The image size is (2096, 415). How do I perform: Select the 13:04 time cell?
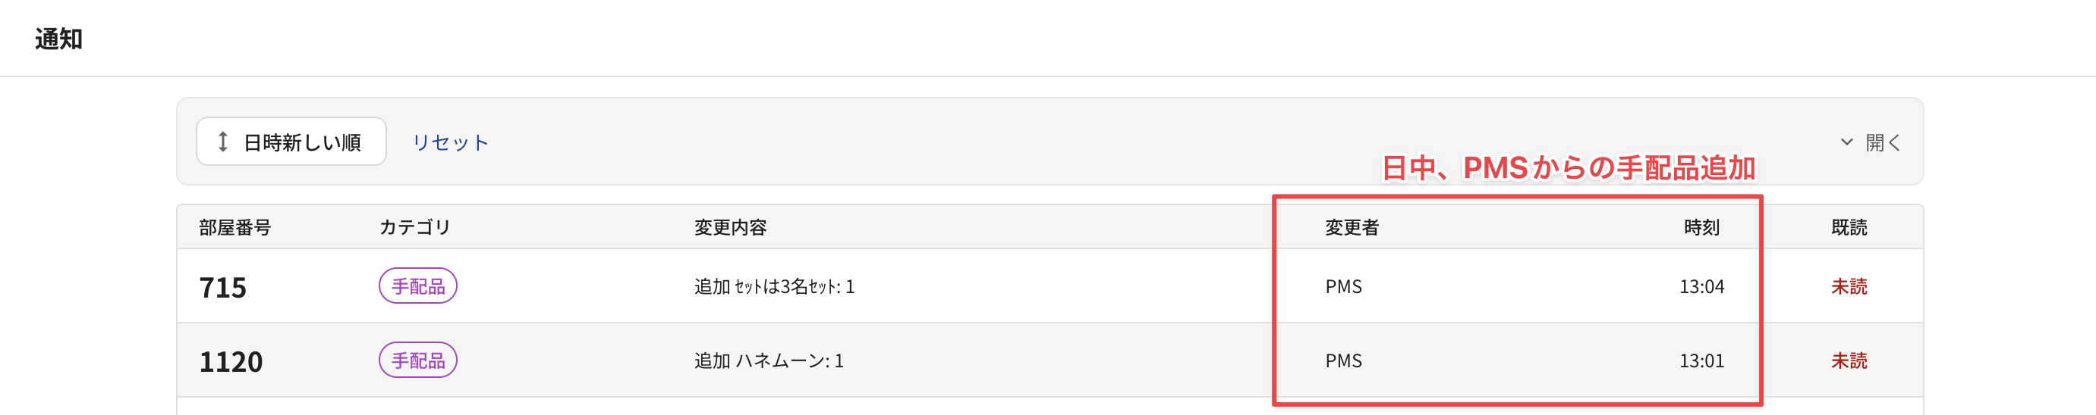[1701, 287]
